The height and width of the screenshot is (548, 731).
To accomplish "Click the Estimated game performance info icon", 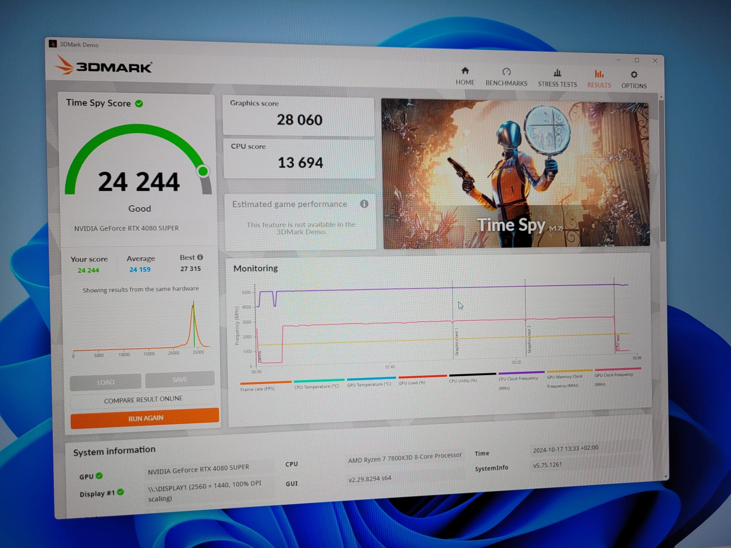I will coord(364,204).
